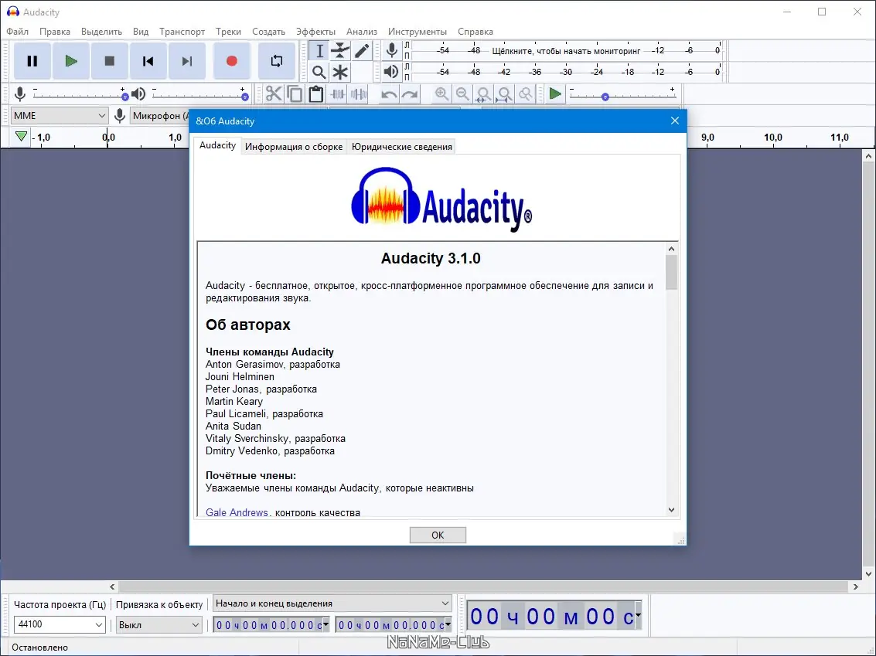The image size is (876, 656).
Task: Open the Эффекты menu
Action: (315, 32)
